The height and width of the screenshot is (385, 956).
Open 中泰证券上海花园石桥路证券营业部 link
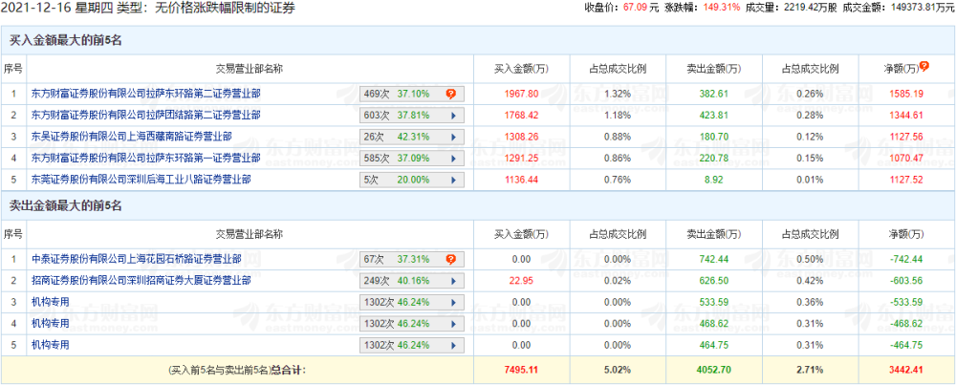point(136,259)
